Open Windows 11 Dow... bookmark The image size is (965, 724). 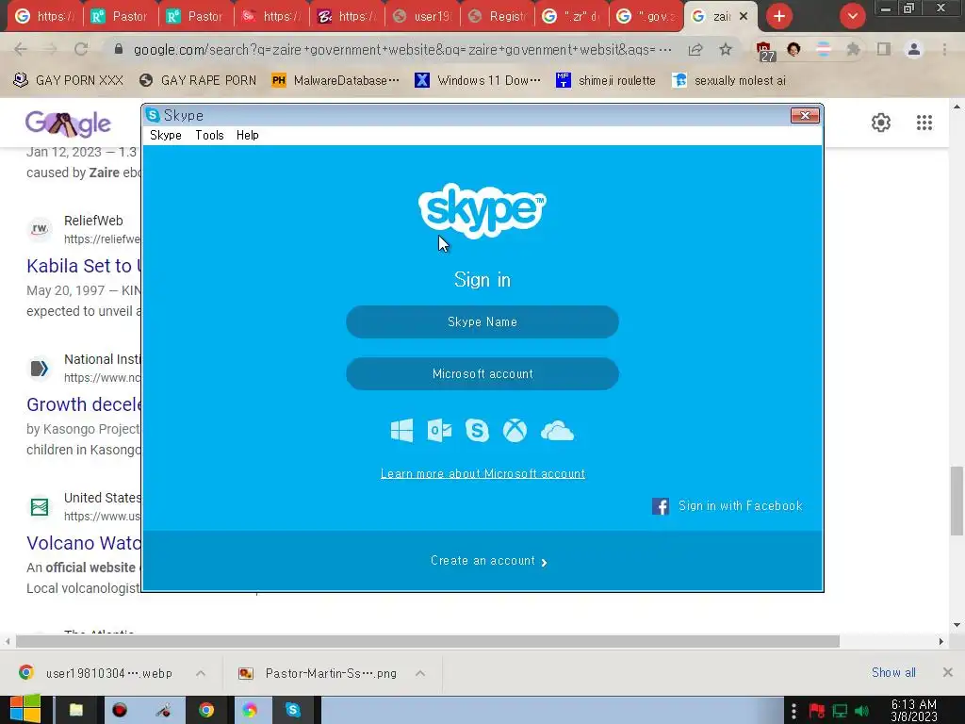pyautogui.click(x=478, y=80)
